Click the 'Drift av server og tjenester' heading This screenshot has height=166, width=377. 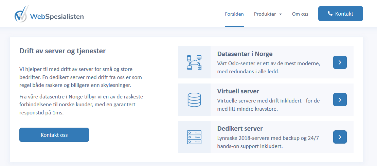click(62, 51)
